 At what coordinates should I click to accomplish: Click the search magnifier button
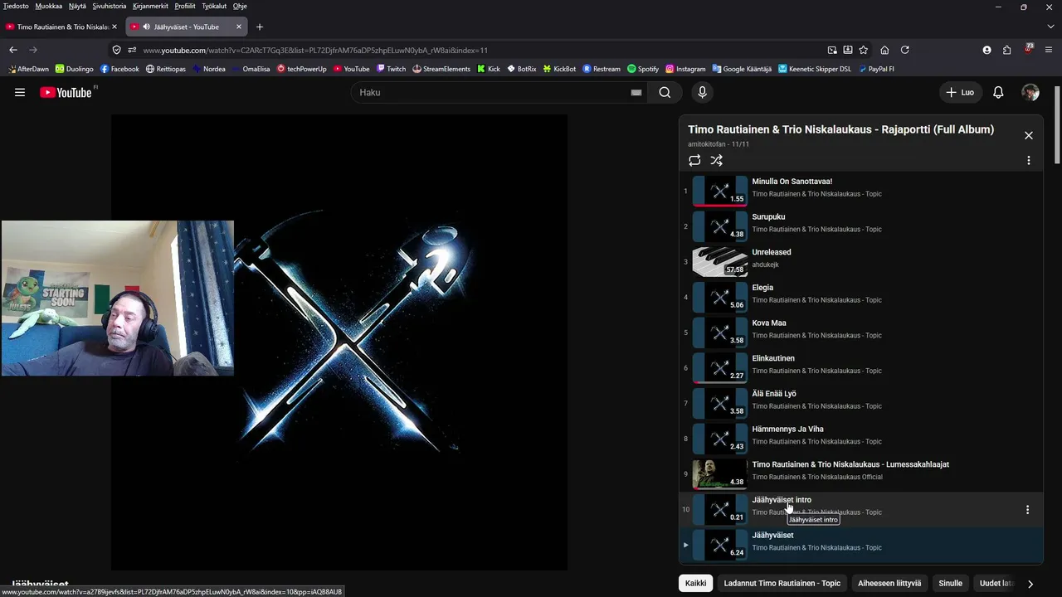(x=665, y=92)
